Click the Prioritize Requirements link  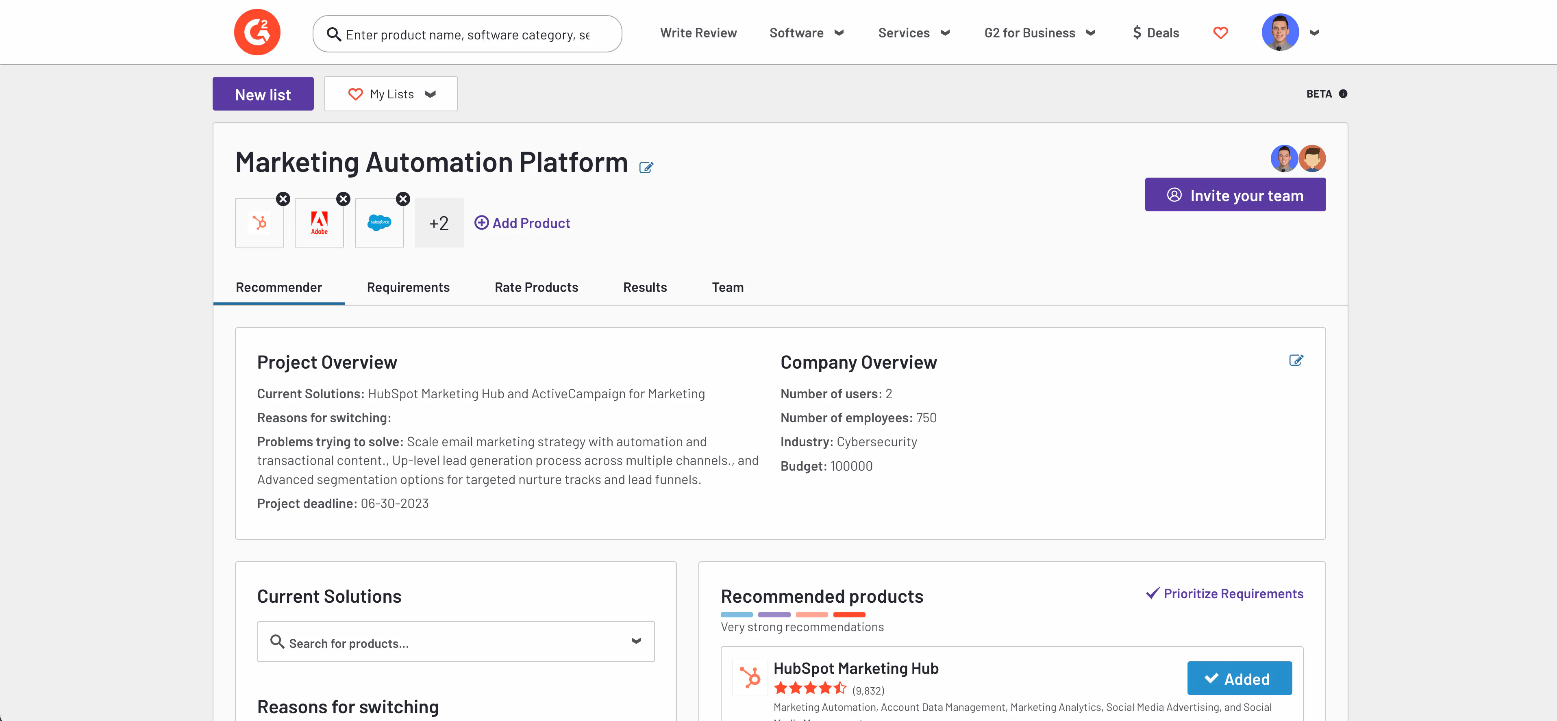(1224, 593)
